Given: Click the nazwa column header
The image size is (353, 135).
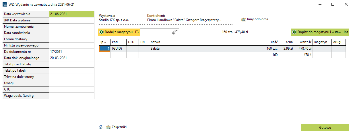Looking at the screenshot, I should click(x=205, y=42).
